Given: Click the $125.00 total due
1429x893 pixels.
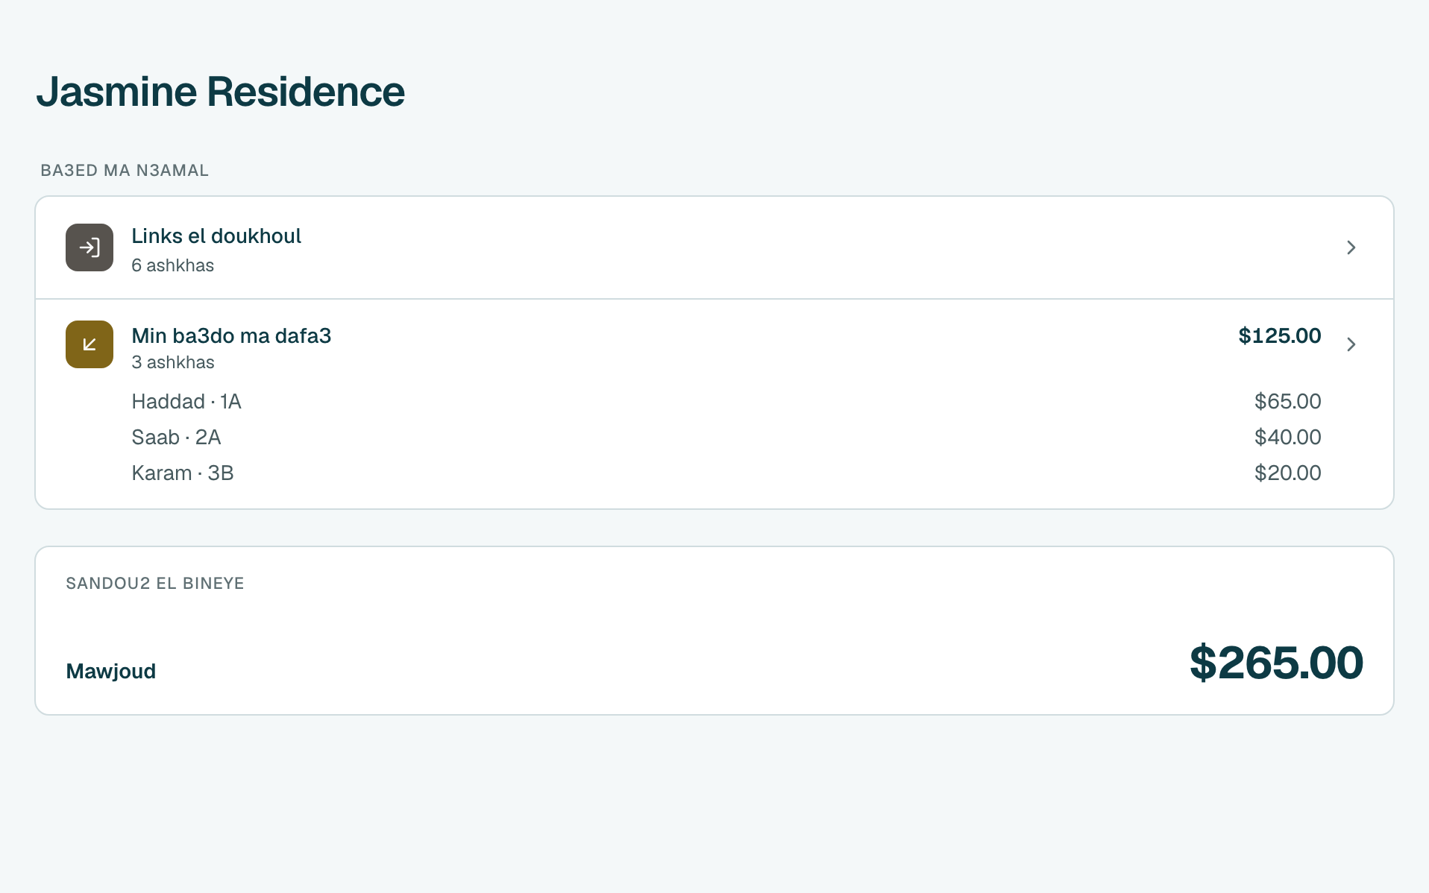Looking at the screenshot, I should point(1280,335).
